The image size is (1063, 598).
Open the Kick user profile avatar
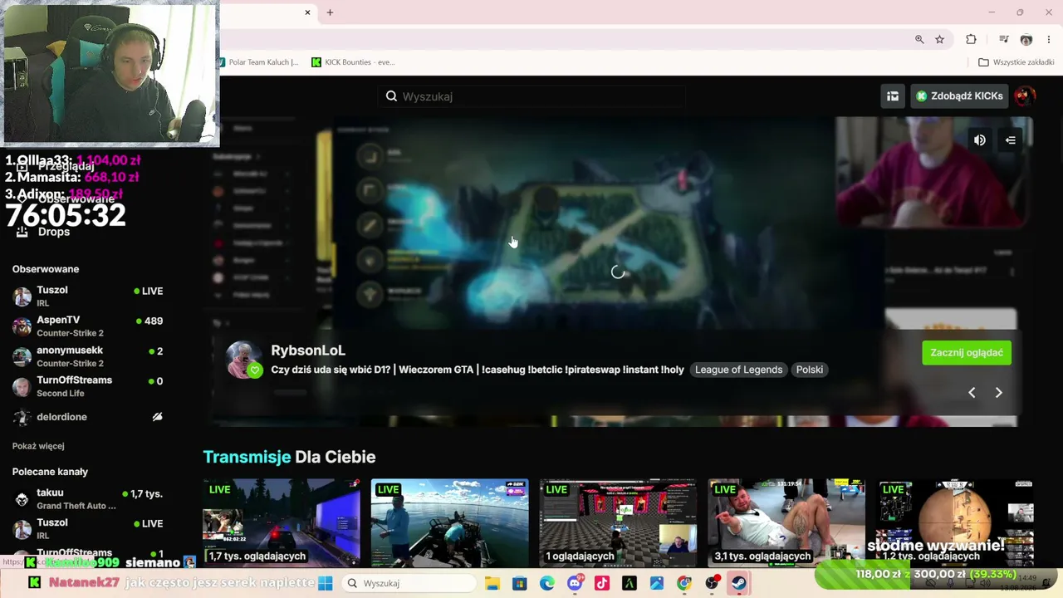click(1024, 96)
